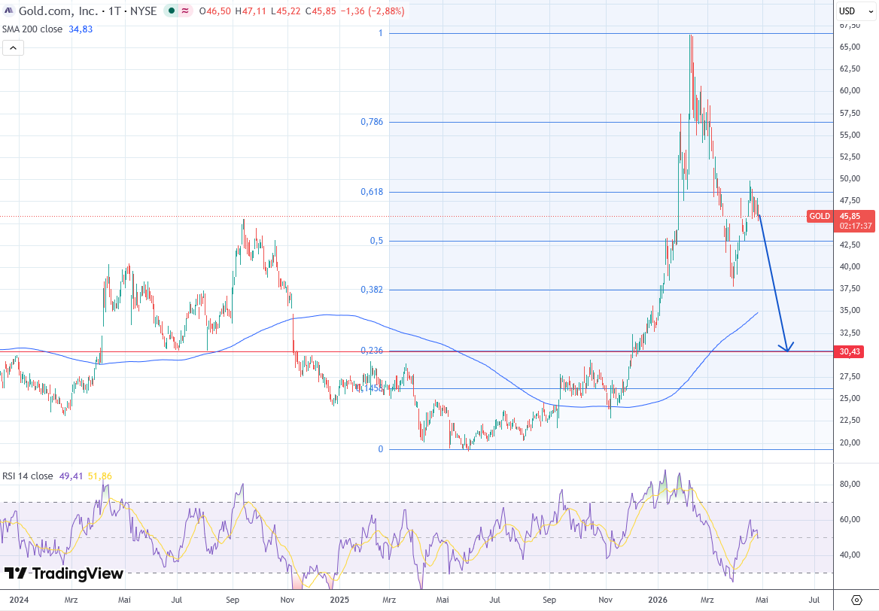Select the RSI 14 close indicator legend
Viewport: 879px width, 611px height.
28,476
